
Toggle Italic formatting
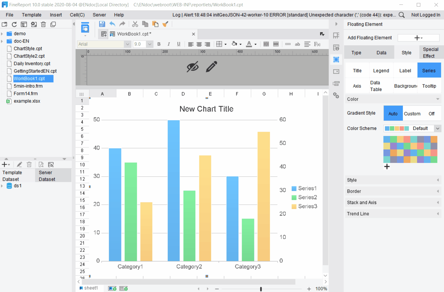pos(169,44)
